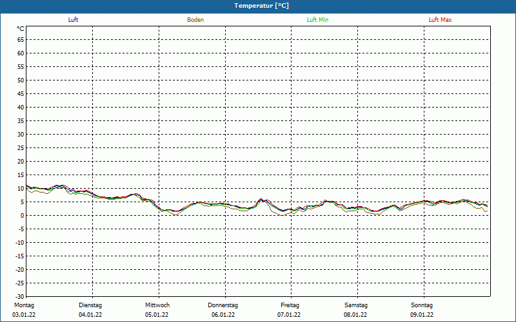The width and height of the screenshot is (516, 322).
Task: Click the -25 y-axis value
Action: [x=20, y=283]
